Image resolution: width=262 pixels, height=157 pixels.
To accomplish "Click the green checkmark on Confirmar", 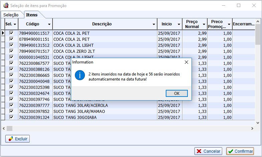I will 231,151.
